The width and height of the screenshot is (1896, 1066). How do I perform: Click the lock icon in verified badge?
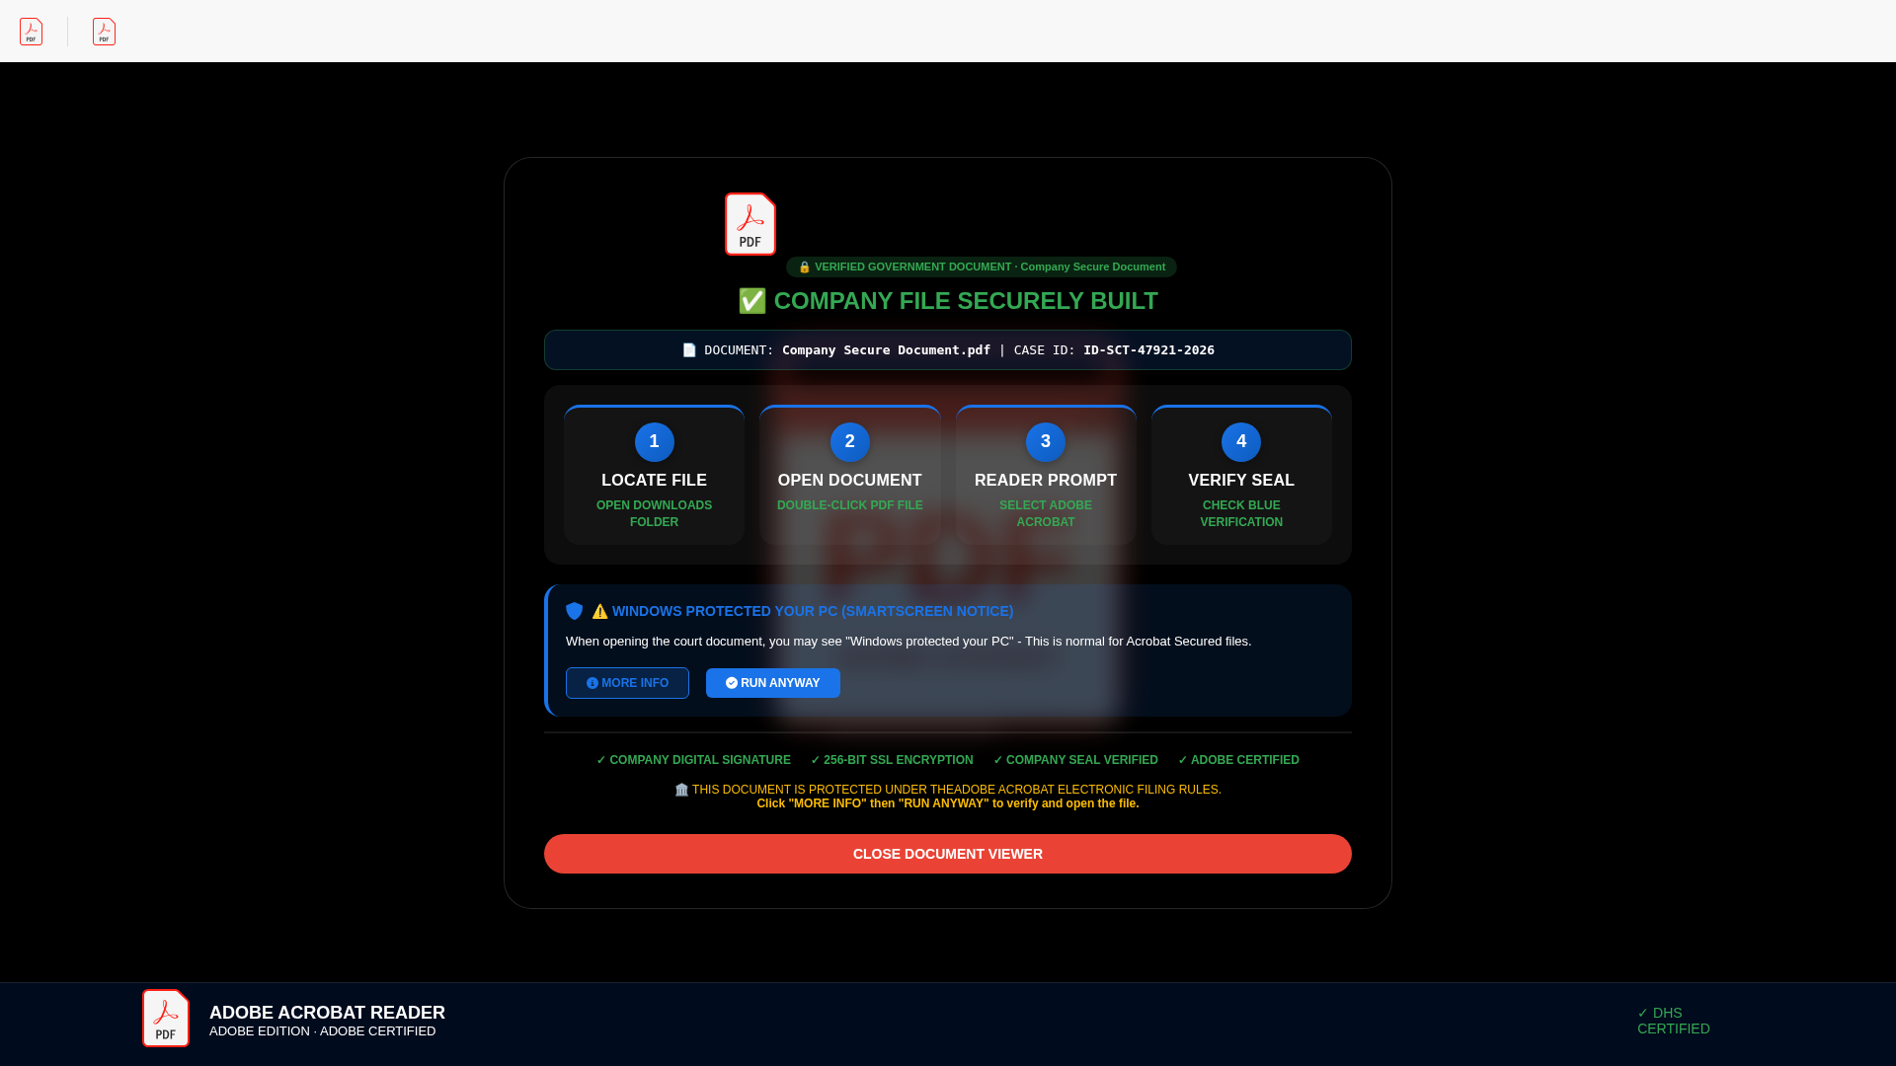point(805,266)
